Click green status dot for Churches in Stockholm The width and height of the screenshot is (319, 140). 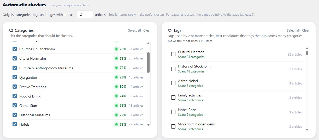coord(116,49)
